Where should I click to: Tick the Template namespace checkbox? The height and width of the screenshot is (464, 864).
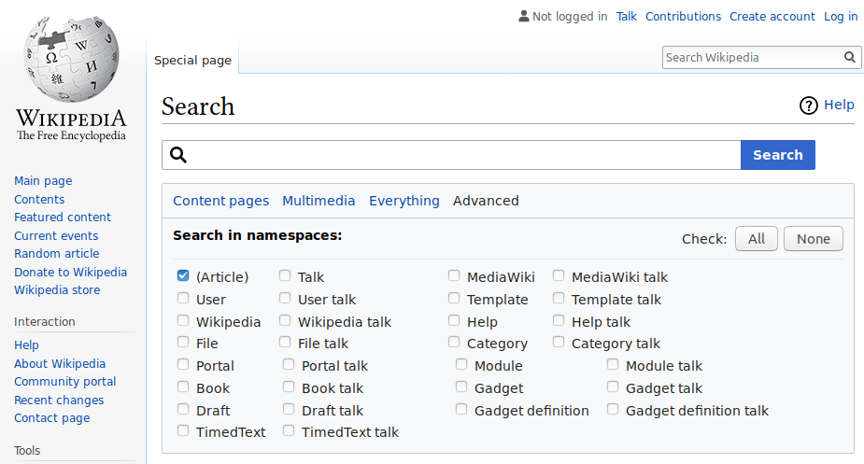tap(454, 299)
